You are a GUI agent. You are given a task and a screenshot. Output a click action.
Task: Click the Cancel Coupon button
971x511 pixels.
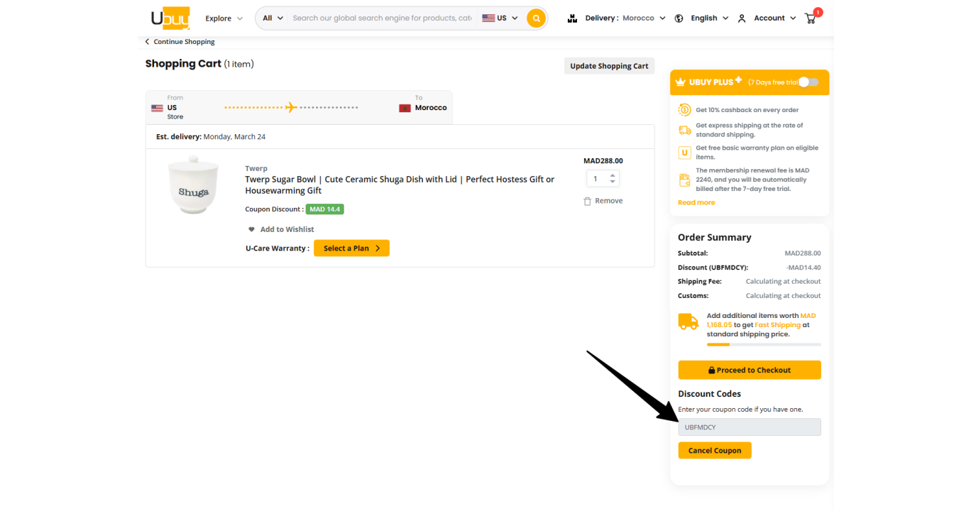715,450
